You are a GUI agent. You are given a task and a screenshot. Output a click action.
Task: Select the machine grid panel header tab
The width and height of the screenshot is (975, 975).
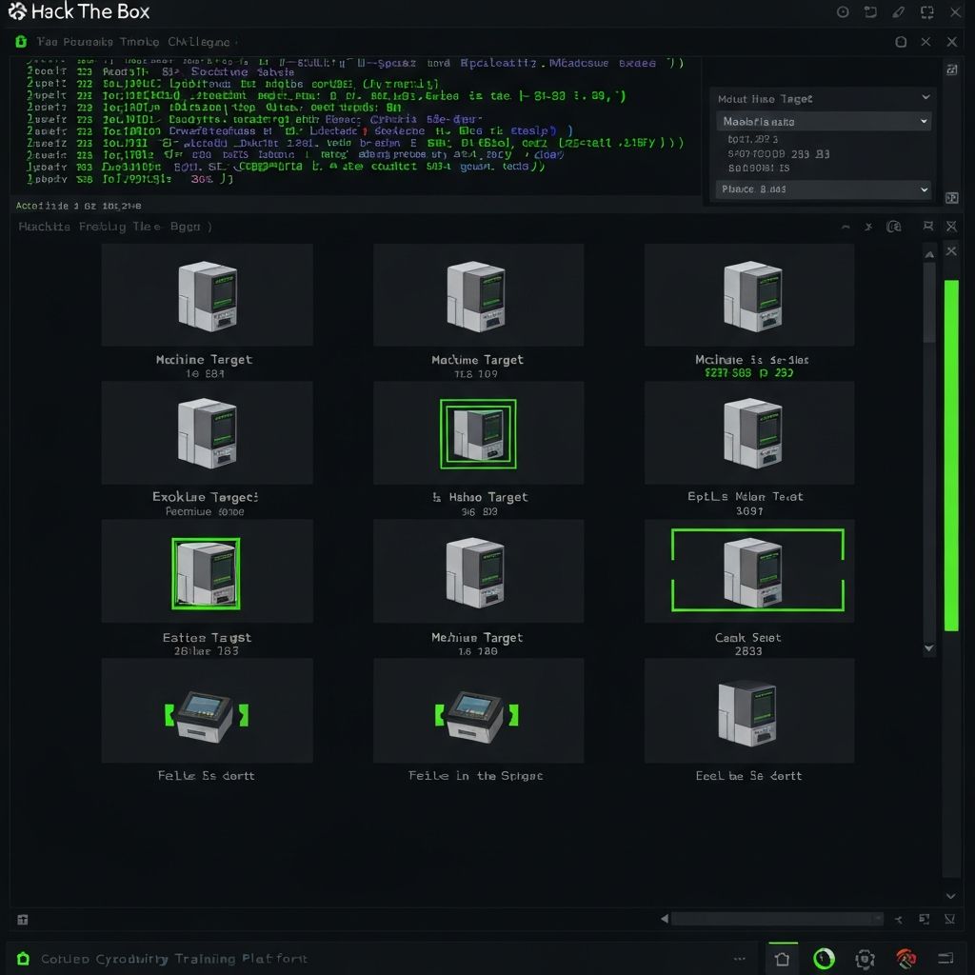click(114, 227)
